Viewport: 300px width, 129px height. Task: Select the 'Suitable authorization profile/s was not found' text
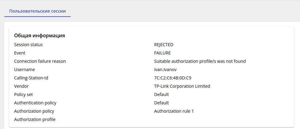[200, 61]
